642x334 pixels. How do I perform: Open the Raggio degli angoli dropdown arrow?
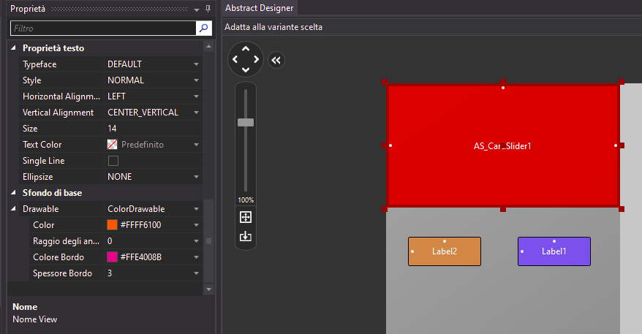(196, 241)
